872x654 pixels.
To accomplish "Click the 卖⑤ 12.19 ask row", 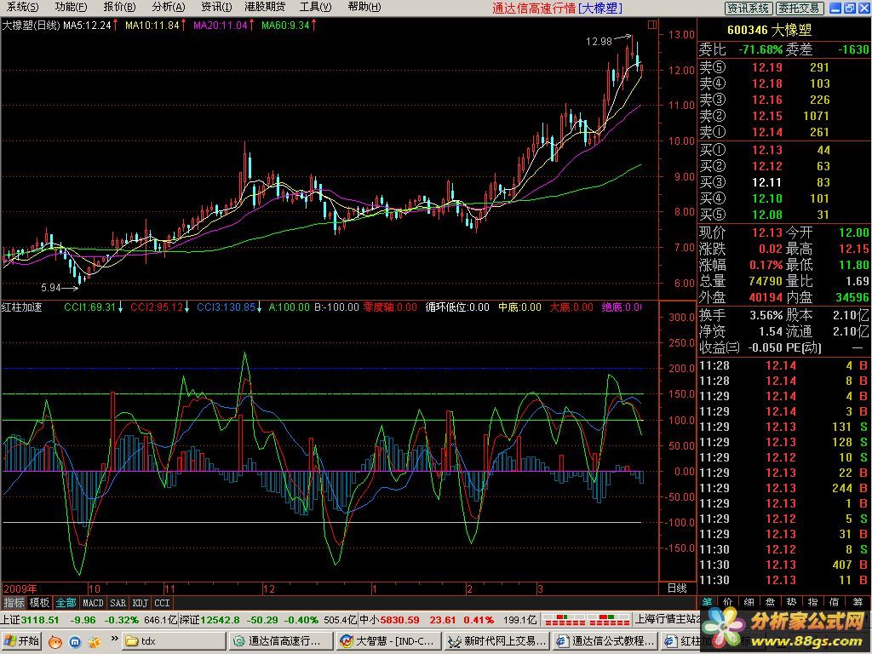I will [783, 67].
